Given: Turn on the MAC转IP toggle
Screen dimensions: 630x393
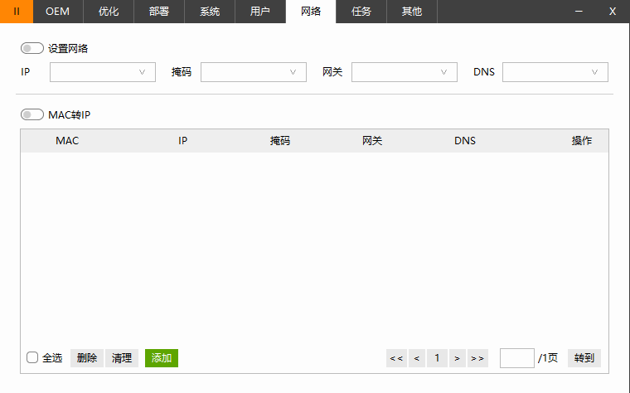Looking at the screenshot, I should coord(32,114).
